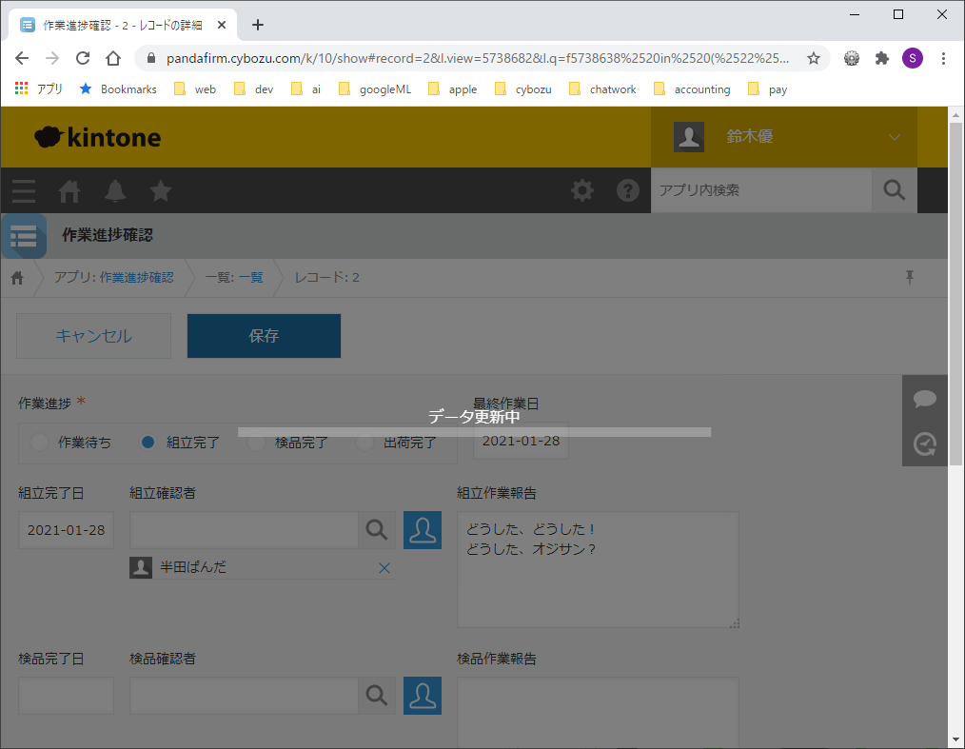Open the record history clock icon

924,443
